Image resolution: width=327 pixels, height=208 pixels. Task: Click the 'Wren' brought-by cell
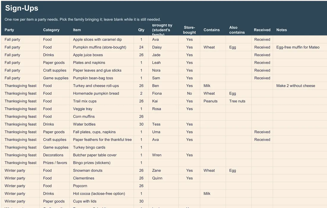164,155
